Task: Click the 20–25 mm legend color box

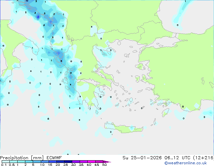Action: [x=60, y=162]
